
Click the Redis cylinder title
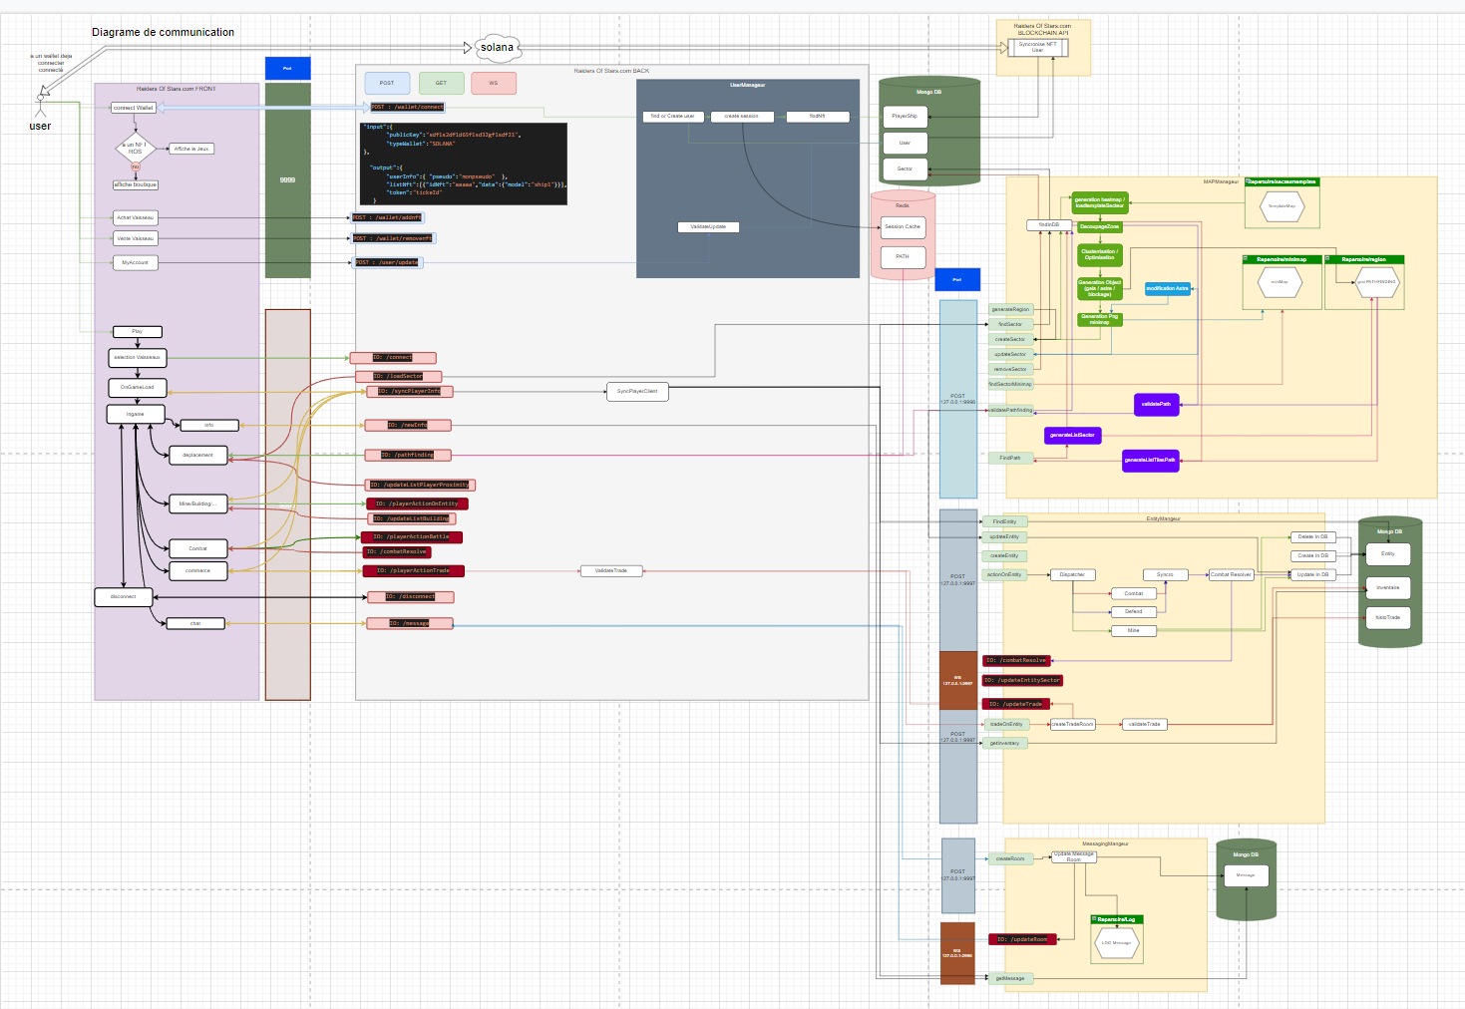point(902,205)
